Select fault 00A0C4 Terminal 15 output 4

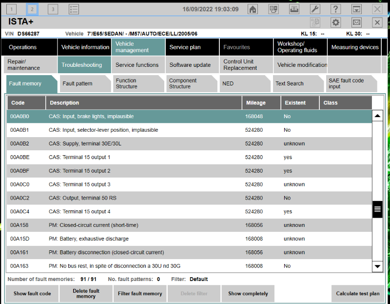pos(189,212)
